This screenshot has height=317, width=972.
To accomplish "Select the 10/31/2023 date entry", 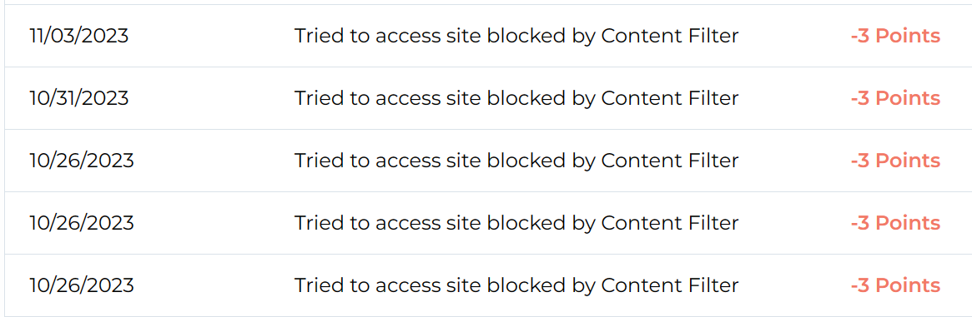I will pos(78,98).
